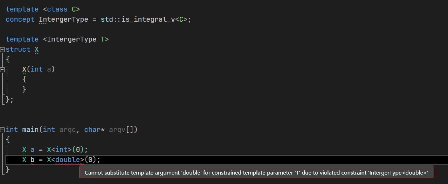Click IntergerType in the second template line
Screen dimensions: 448x184
coord(71,39)
